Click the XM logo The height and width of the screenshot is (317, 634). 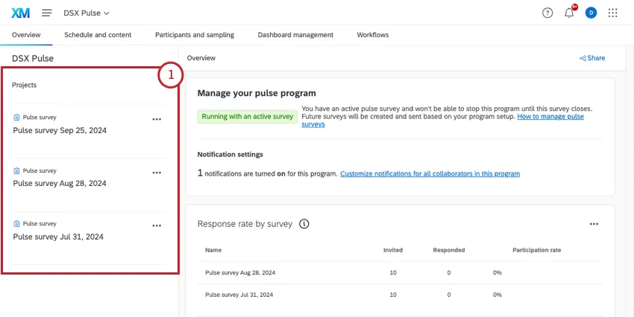pyautogui.click(x=20, y=13)
